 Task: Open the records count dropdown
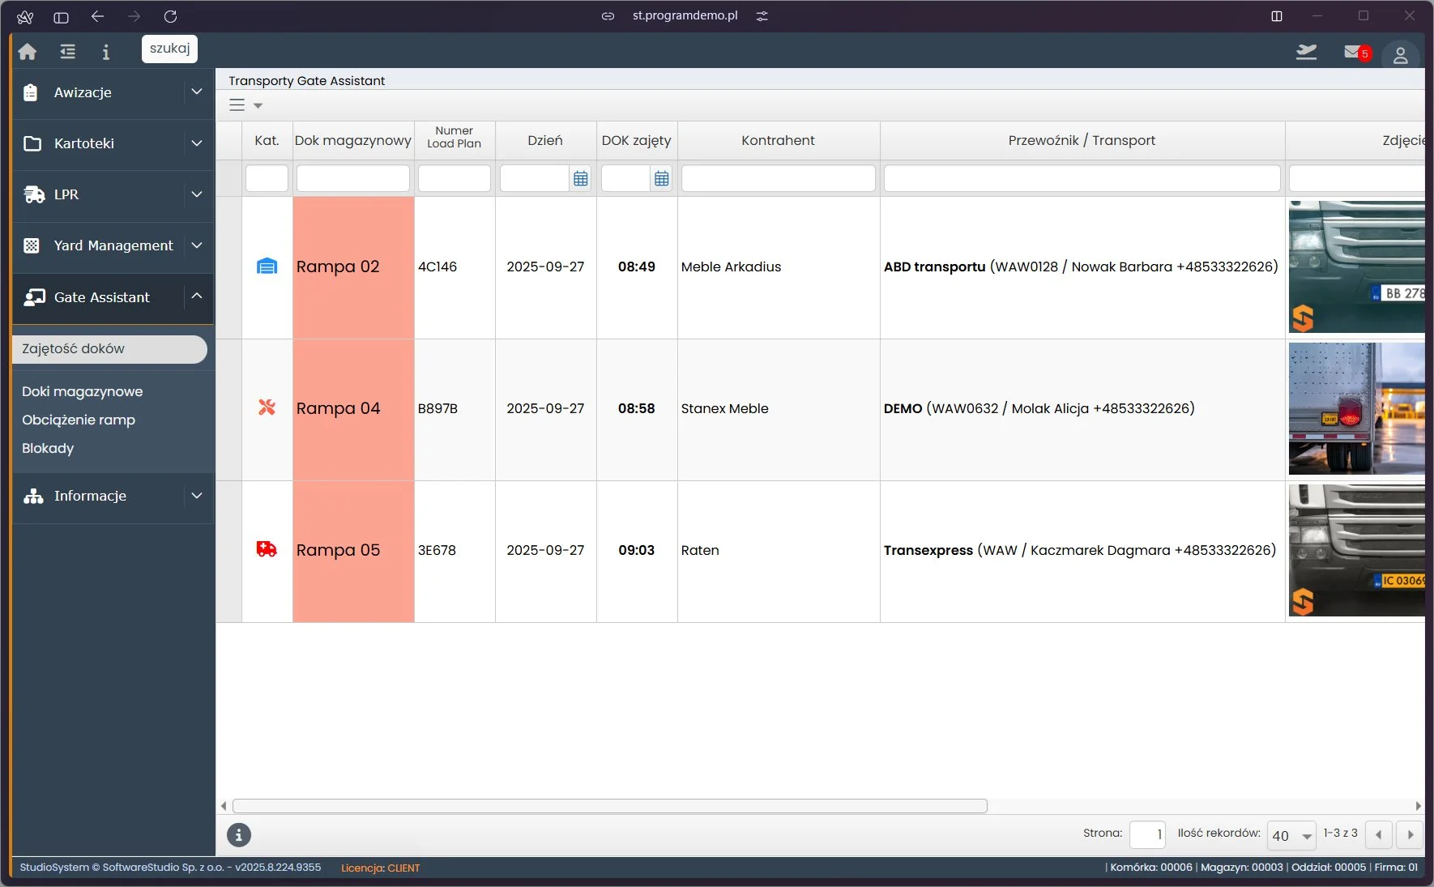pyautogui.click(x=1291, y=835)
